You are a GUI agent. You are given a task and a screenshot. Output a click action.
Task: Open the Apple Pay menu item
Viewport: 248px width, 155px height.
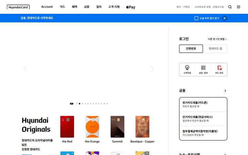131,7
